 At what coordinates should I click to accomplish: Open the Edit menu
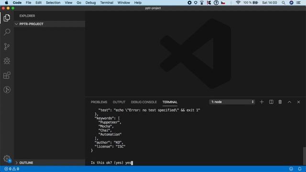[x=38, y=3]
